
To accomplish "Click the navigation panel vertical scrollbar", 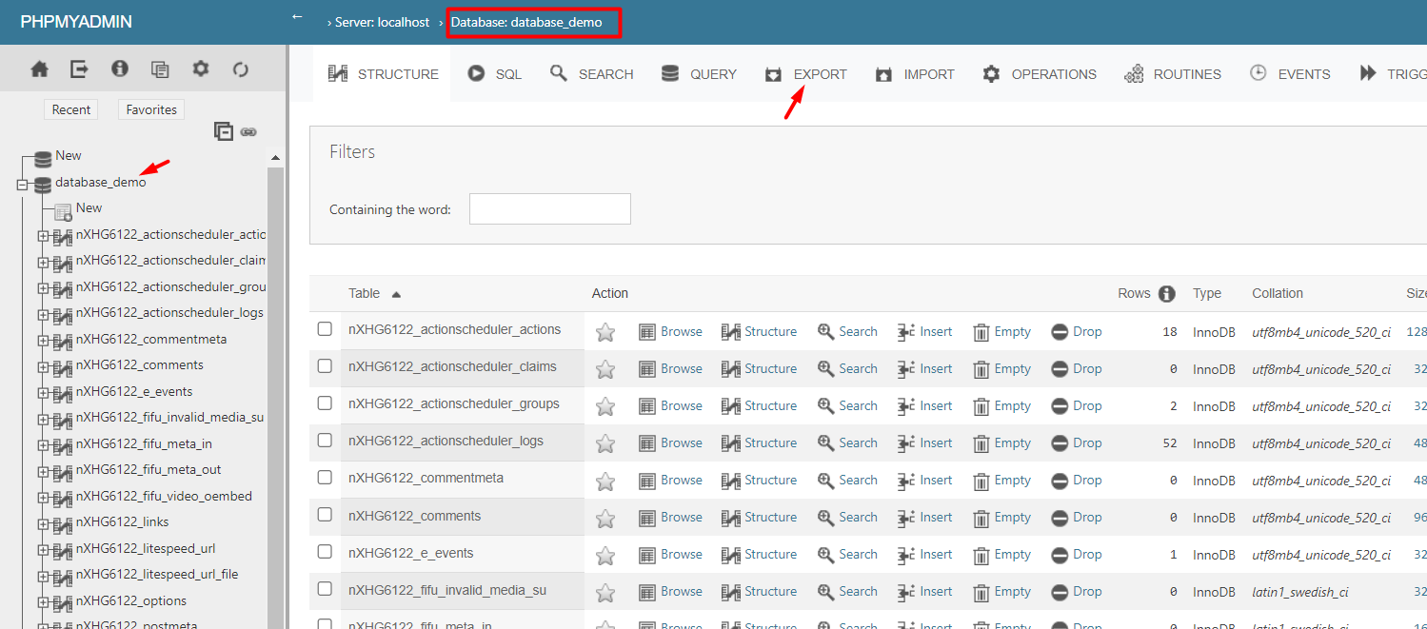I will (x=276, y=381).
